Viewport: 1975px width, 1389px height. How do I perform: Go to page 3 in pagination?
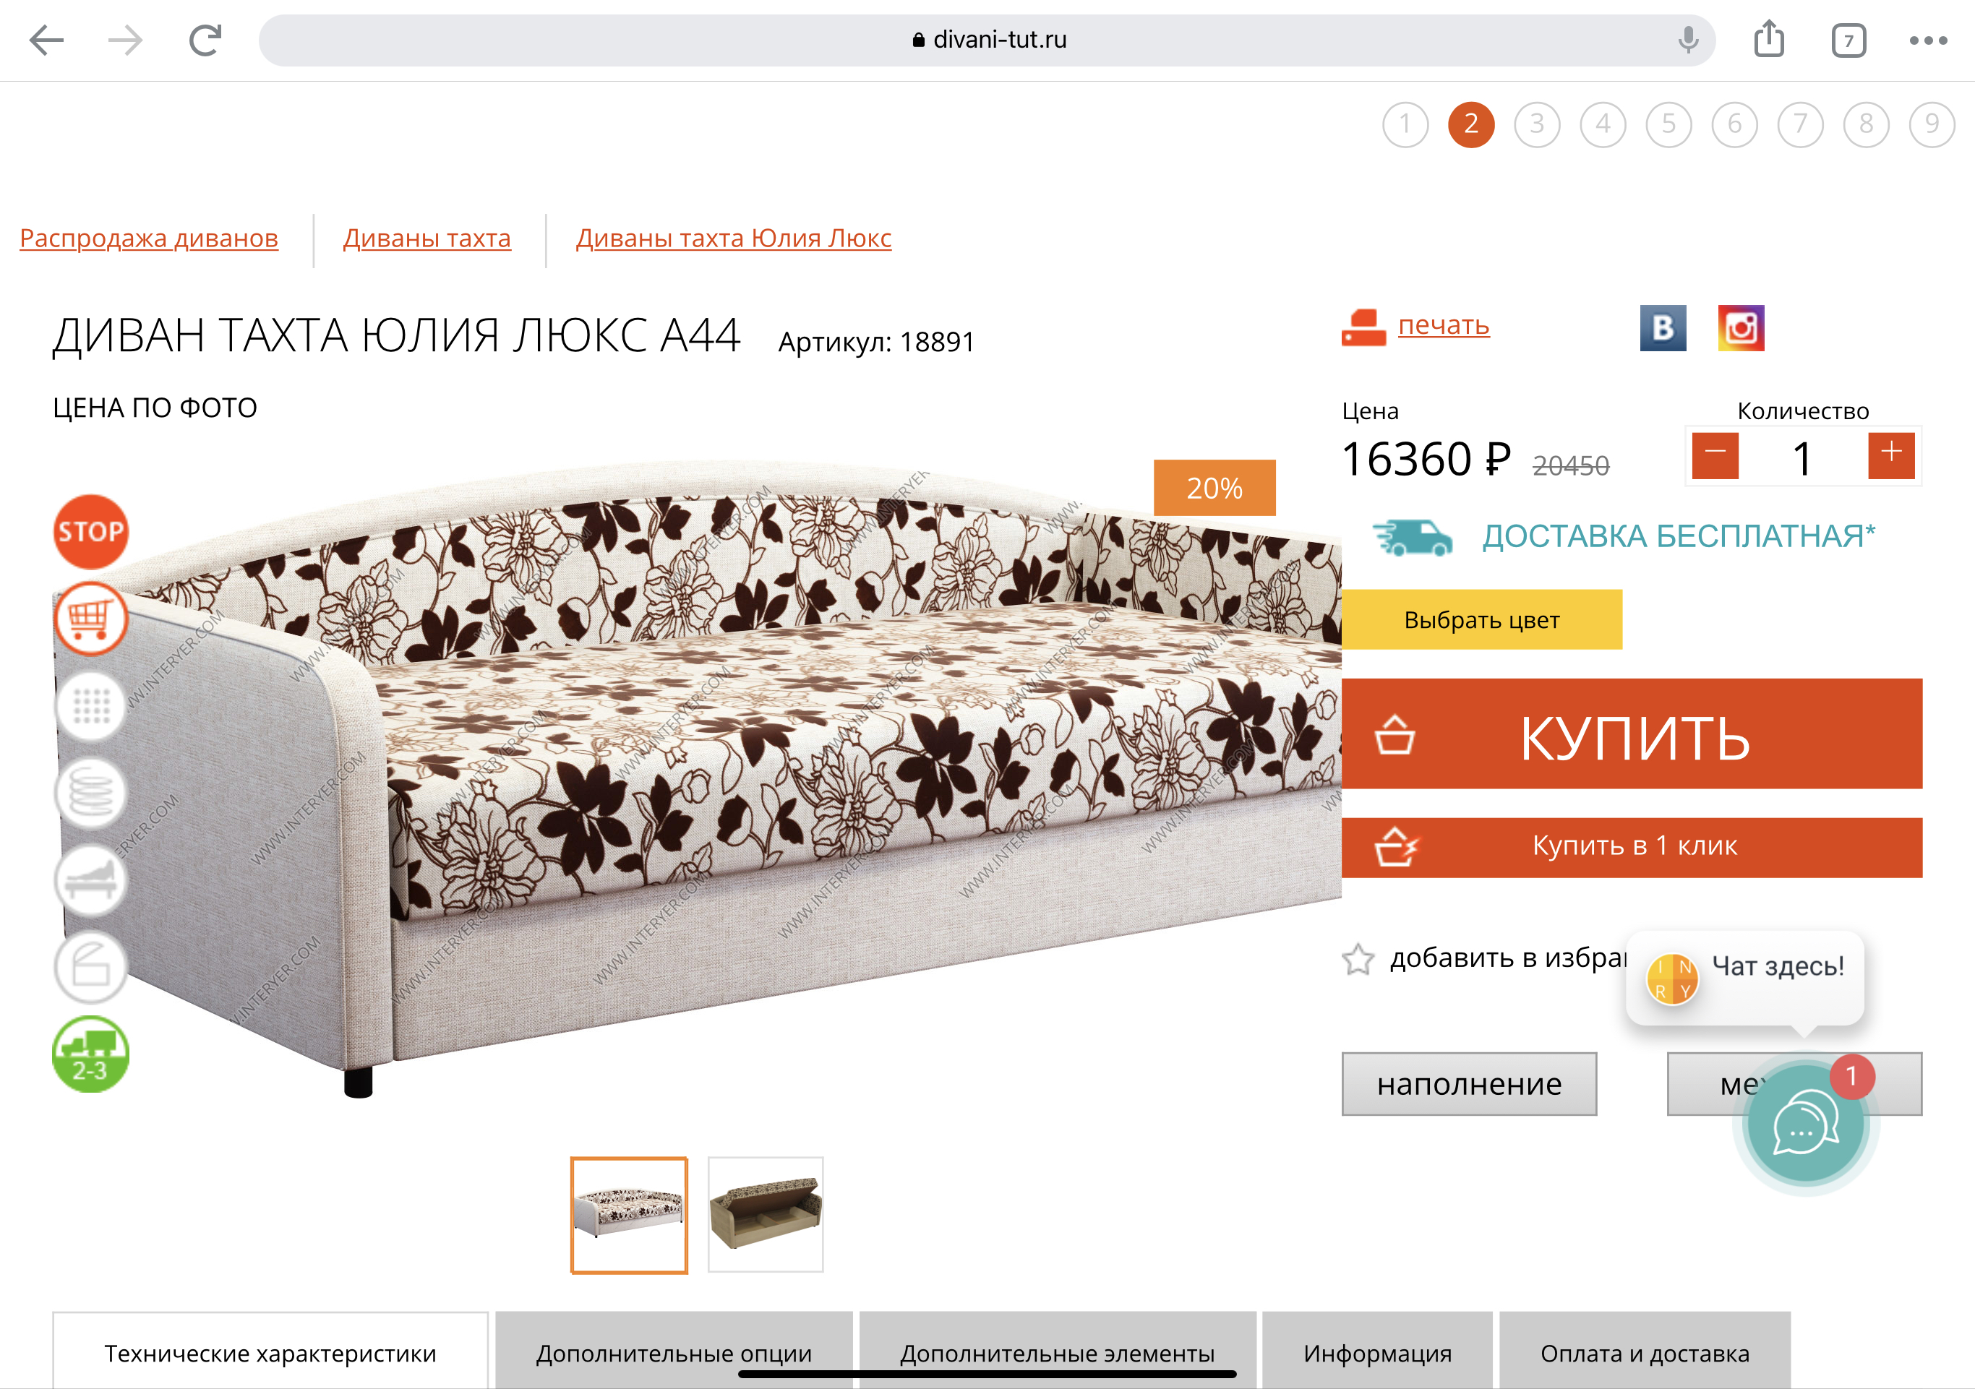1537,125
